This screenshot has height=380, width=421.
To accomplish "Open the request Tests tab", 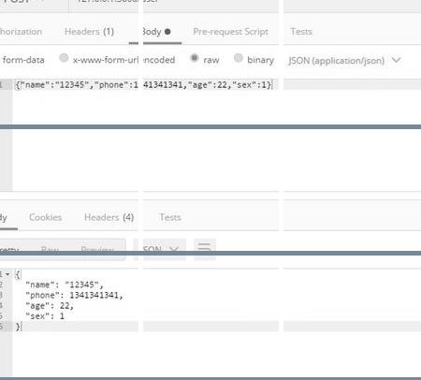I will (301, 32).
